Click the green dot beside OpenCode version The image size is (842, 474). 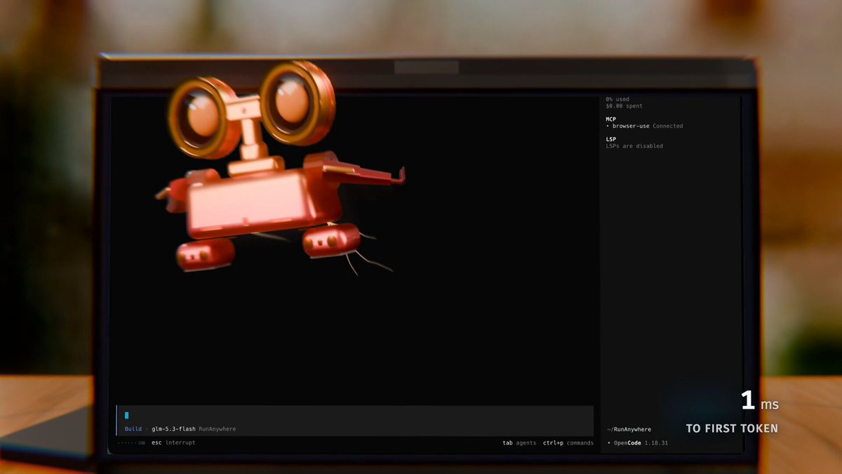click(x=608, y=443)
